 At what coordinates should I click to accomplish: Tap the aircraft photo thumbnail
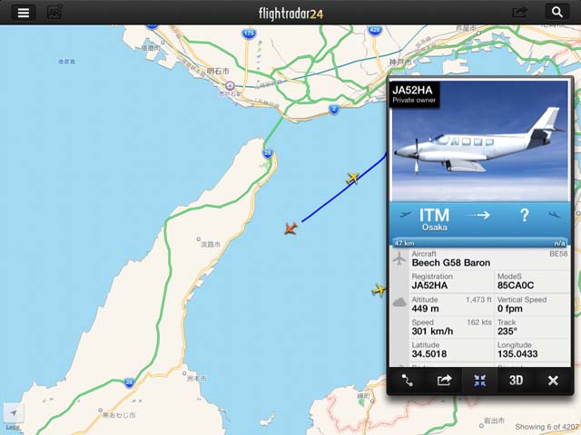[480, 140]
